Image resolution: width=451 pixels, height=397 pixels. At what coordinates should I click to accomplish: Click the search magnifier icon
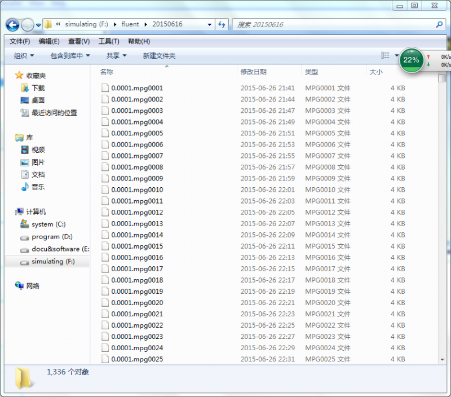tap(439, 24)
